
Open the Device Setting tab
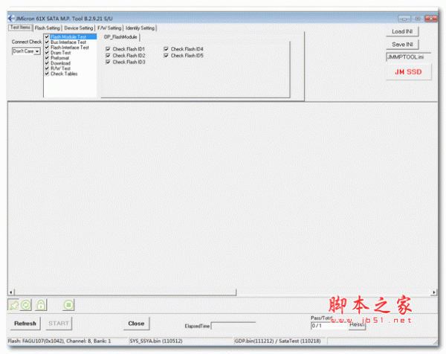click(79, 28)
